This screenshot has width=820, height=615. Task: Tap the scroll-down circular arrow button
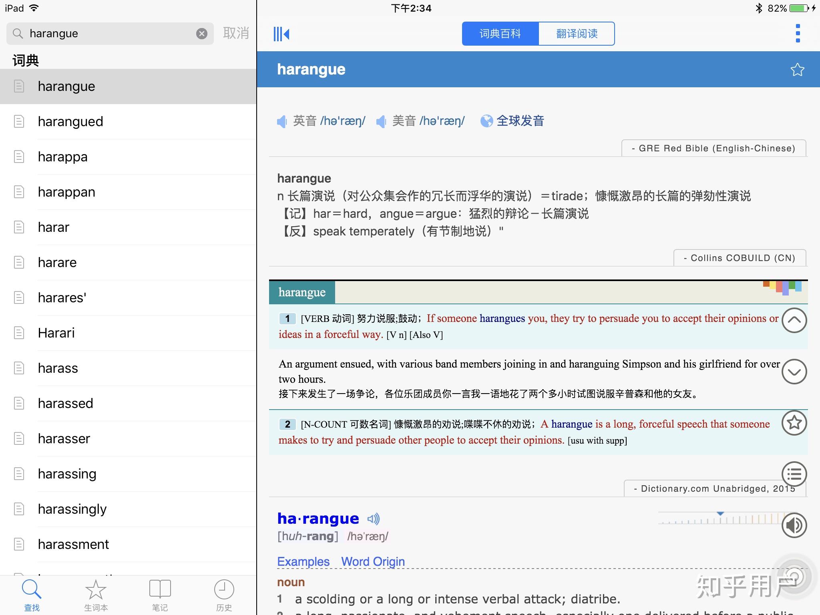[x=794, y=372]
